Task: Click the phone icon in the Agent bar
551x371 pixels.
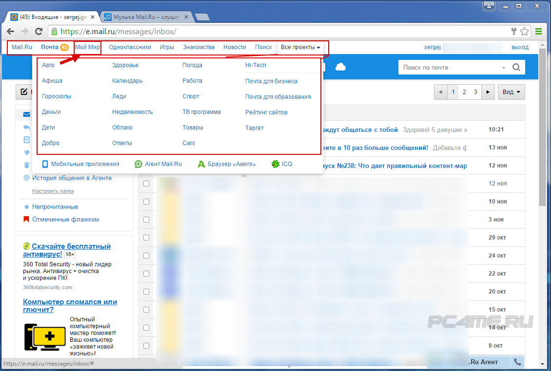Action: (517, 362)
